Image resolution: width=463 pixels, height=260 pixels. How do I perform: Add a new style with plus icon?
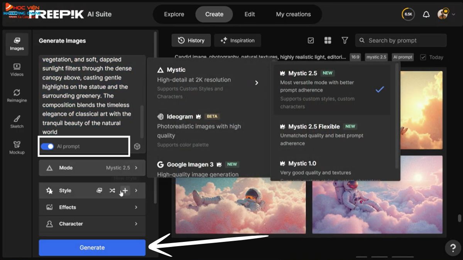tap(125, 190)
